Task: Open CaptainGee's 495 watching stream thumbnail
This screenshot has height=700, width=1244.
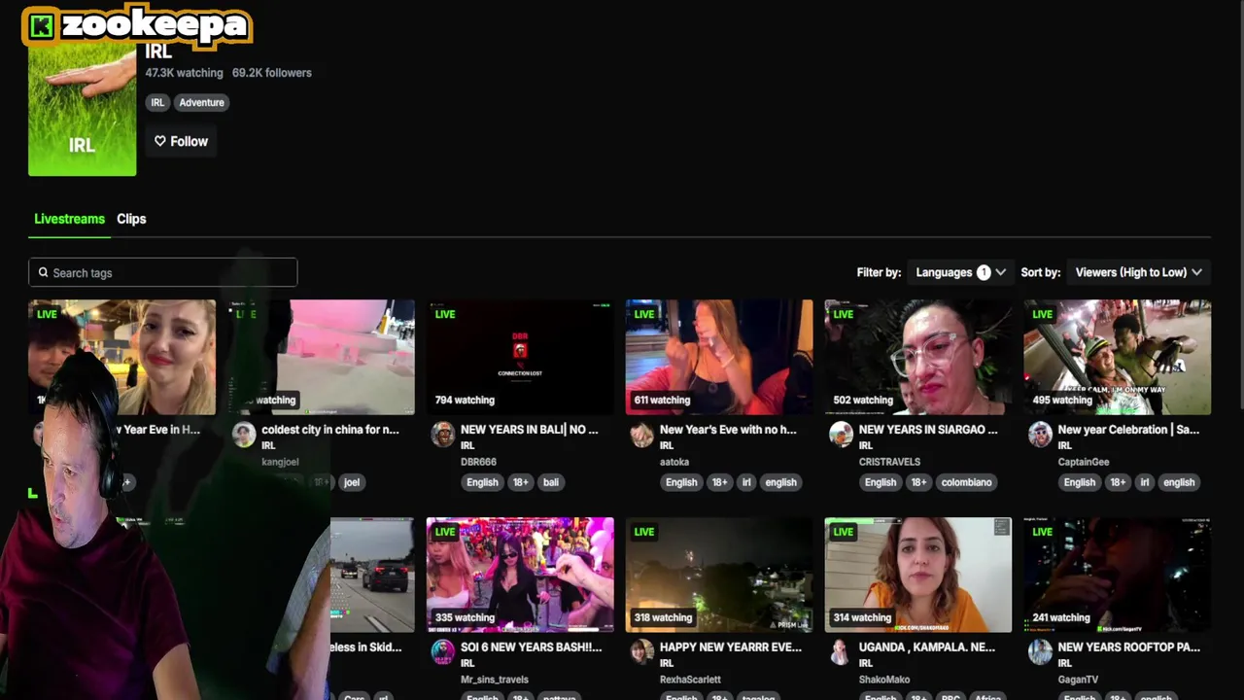Action: (x=1118, y=357)
